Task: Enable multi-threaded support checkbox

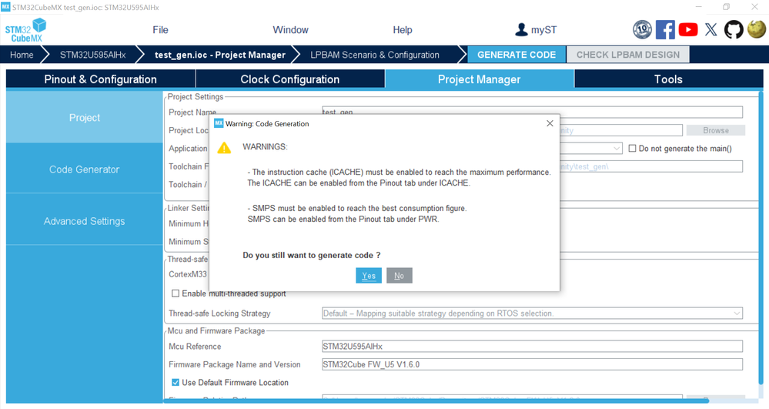Action: (x=175, y=293)
